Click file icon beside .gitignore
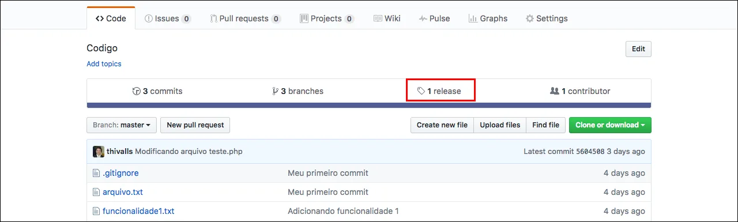The height and width of the screenshot is (222, 738). [x=96, y=173]
